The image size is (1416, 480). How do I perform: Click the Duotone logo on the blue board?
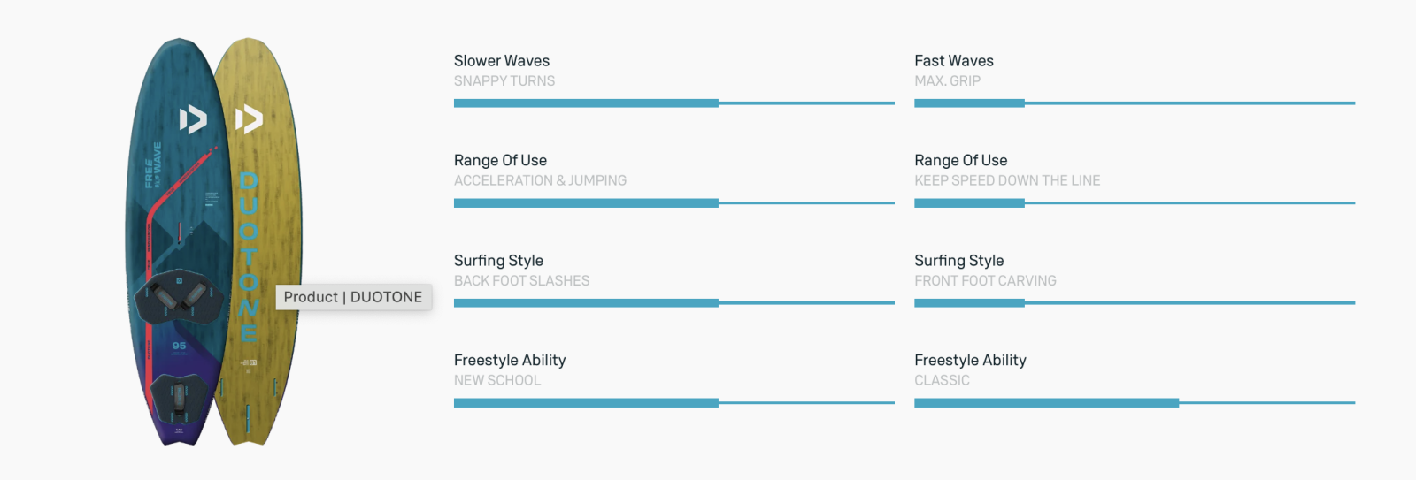pyautogui.click(x=193, y=119)
